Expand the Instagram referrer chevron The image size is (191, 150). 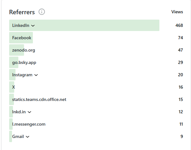click(x=36, y=75)
